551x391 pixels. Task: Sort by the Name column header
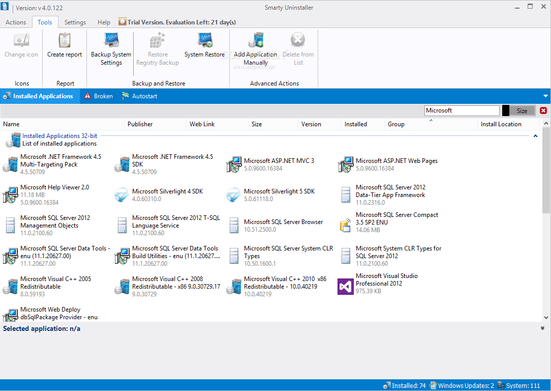(62, 124)
